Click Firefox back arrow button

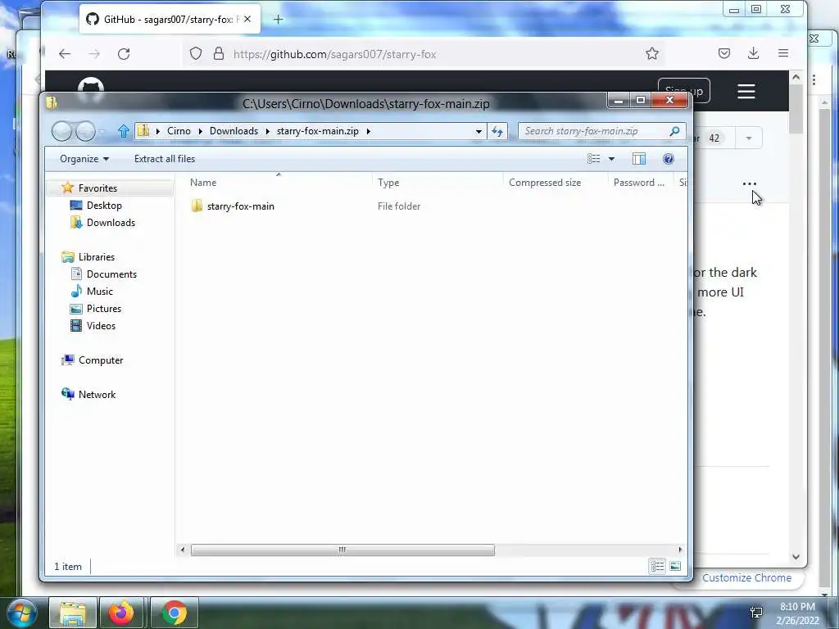65,53
